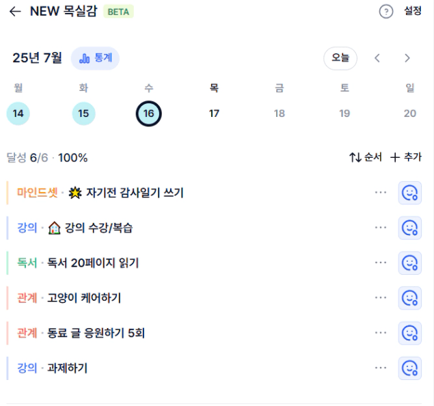Toggle the smiley check for 강의 수강/복습
The width and height of the screenshot is (434, 406).
pos(409,228)
